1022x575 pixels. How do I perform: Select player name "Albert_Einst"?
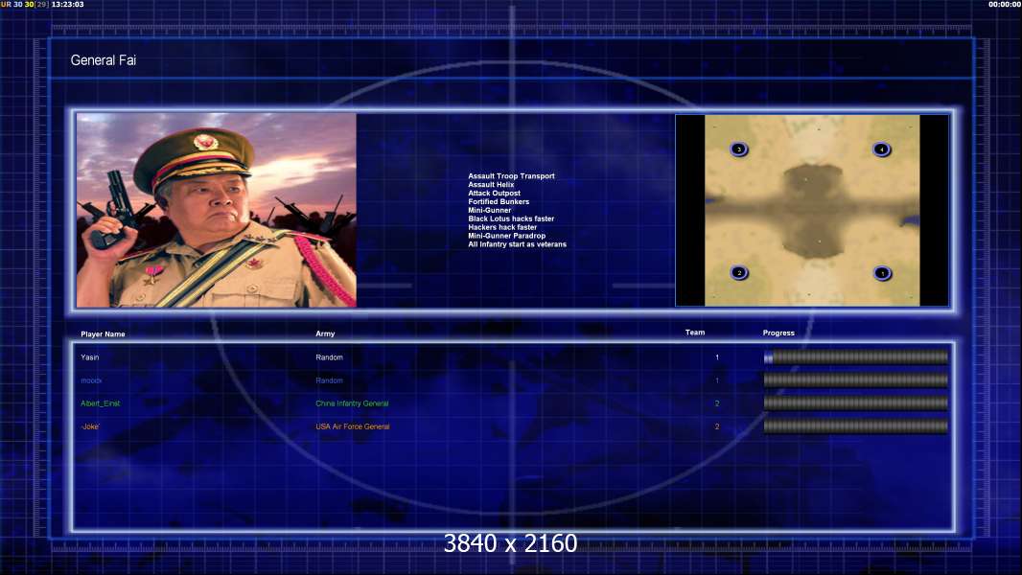[101, 403]
